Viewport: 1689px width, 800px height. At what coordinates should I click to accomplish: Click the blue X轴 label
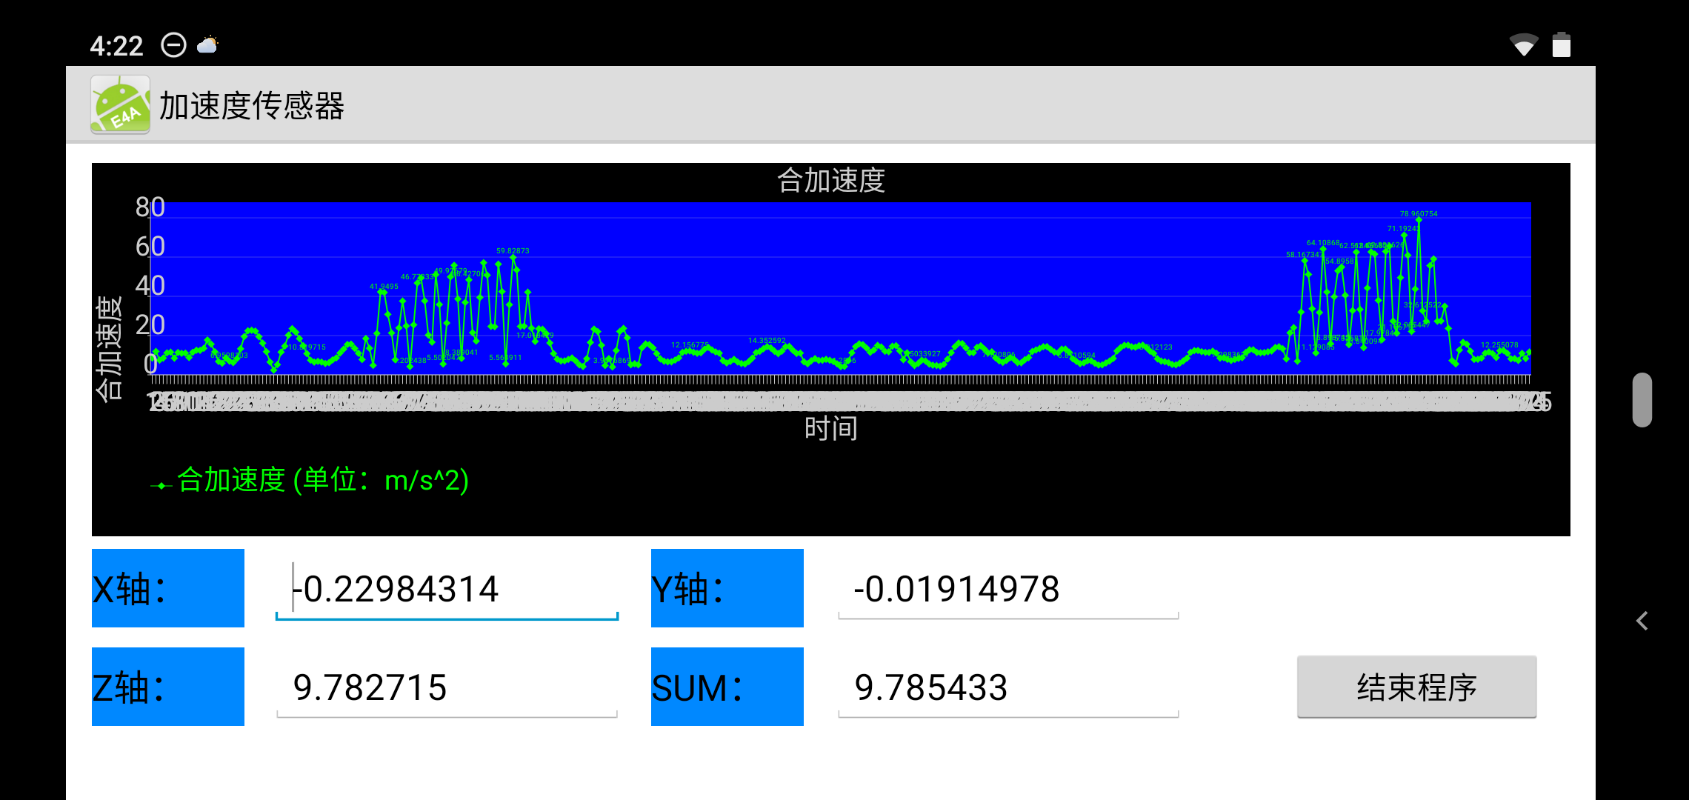(168, 588)
